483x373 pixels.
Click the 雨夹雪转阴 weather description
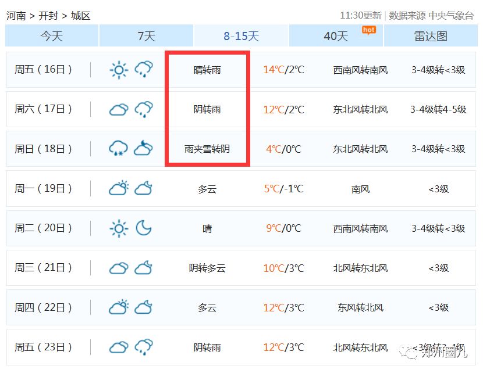[207, 149]
